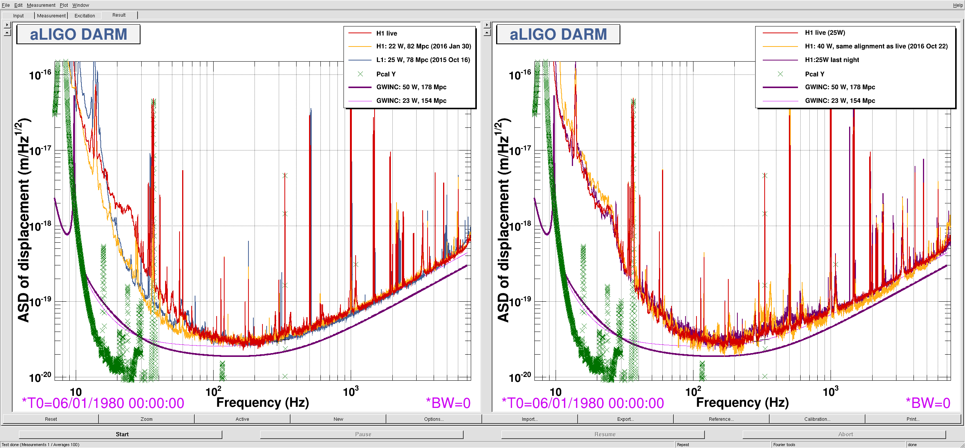Click the left plot's aLIGO DARM title

78,34
